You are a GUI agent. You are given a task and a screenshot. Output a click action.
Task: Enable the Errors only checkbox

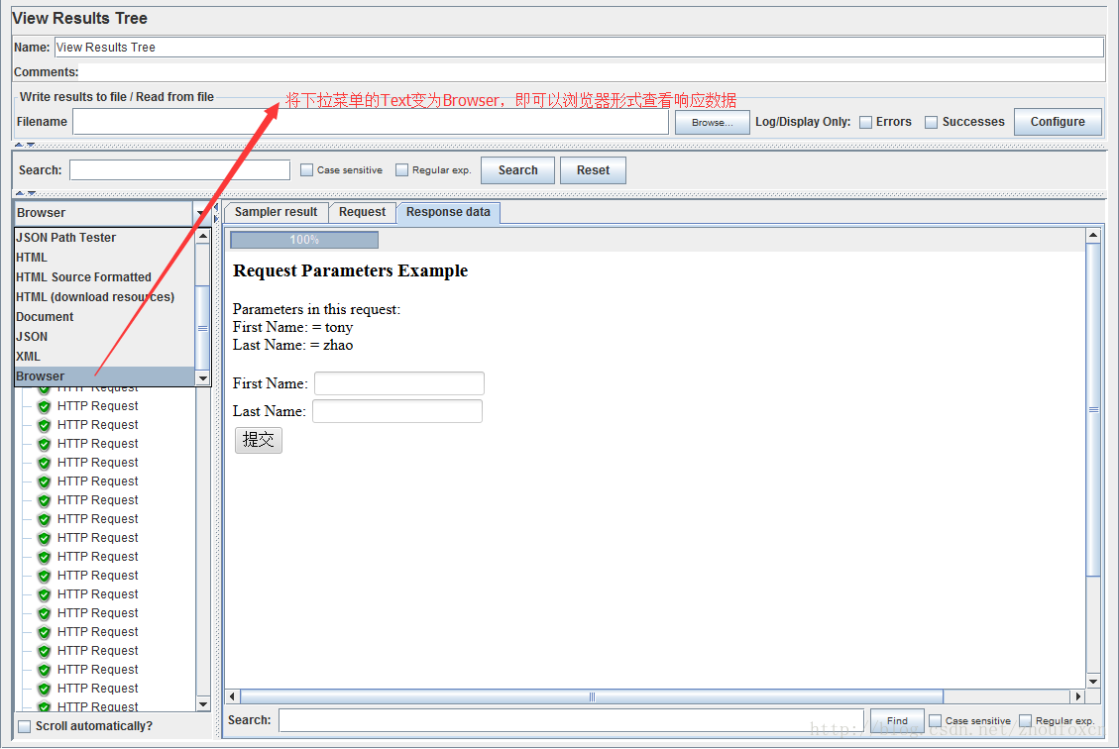click(x=865, y=122)
